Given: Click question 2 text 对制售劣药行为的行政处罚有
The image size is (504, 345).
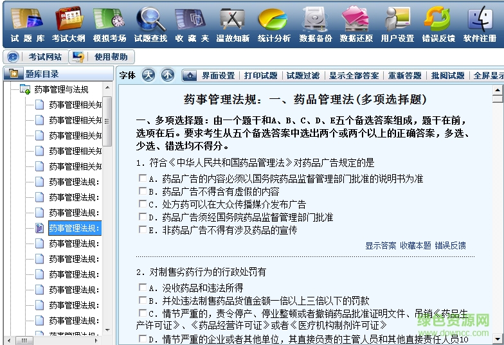Looking at the screenshot, I should (x=201, y=272).
